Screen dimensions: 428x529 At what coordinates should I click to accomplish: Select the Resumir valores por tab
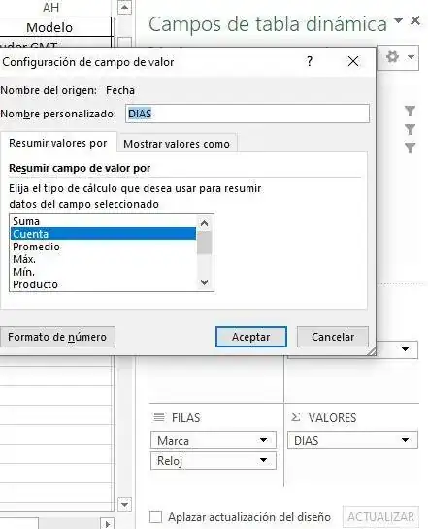[58, 143]
